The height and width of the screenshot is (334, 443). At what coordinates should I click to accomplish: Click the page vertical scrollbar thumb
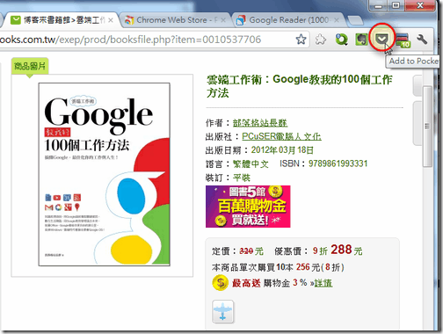427,127
